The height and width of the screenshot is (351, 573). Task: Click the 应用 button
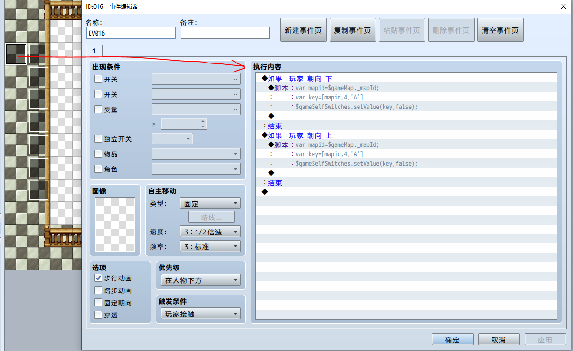pos(545,340)
